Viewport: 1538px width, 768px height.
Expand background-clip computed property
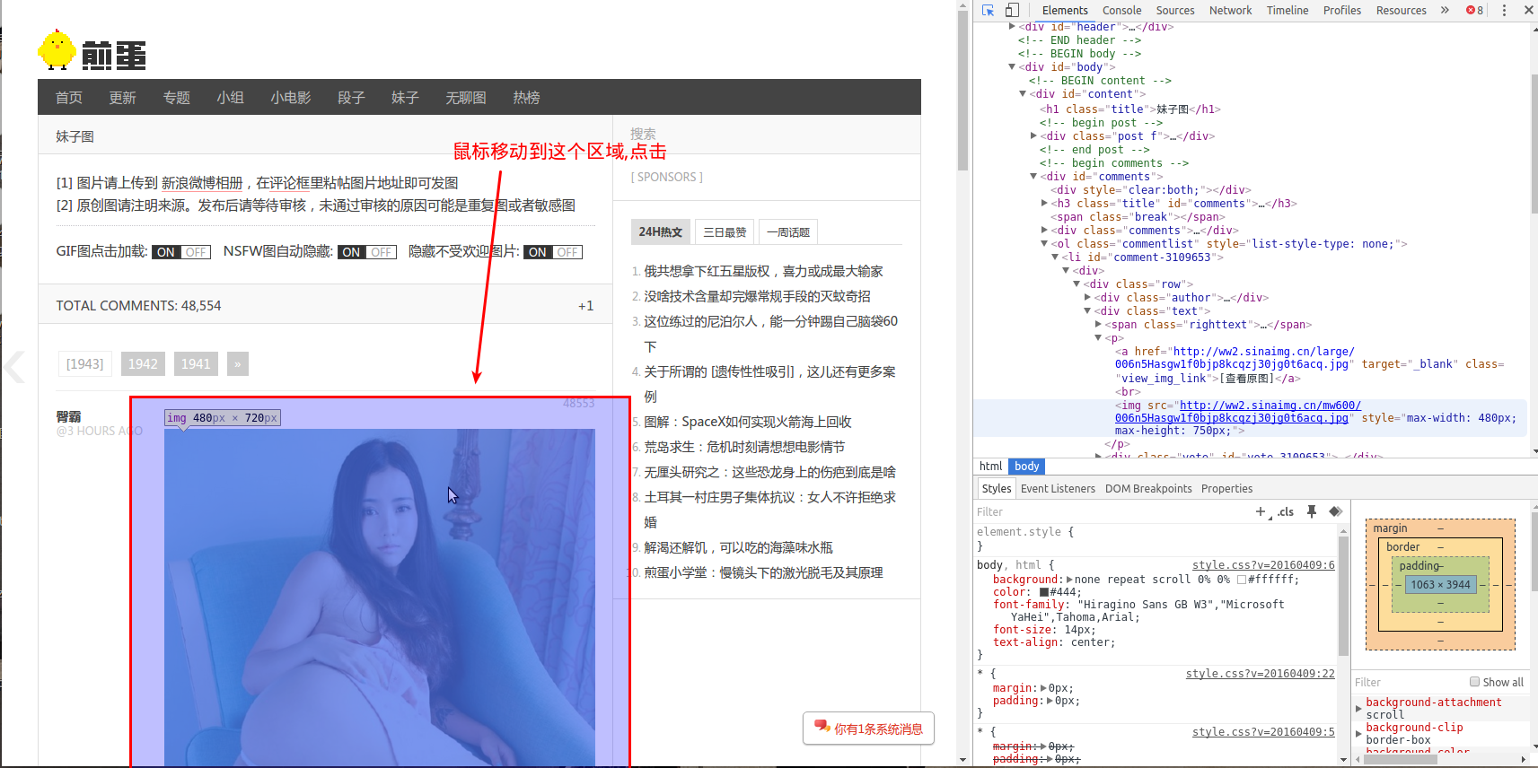tap(1358, 734)
